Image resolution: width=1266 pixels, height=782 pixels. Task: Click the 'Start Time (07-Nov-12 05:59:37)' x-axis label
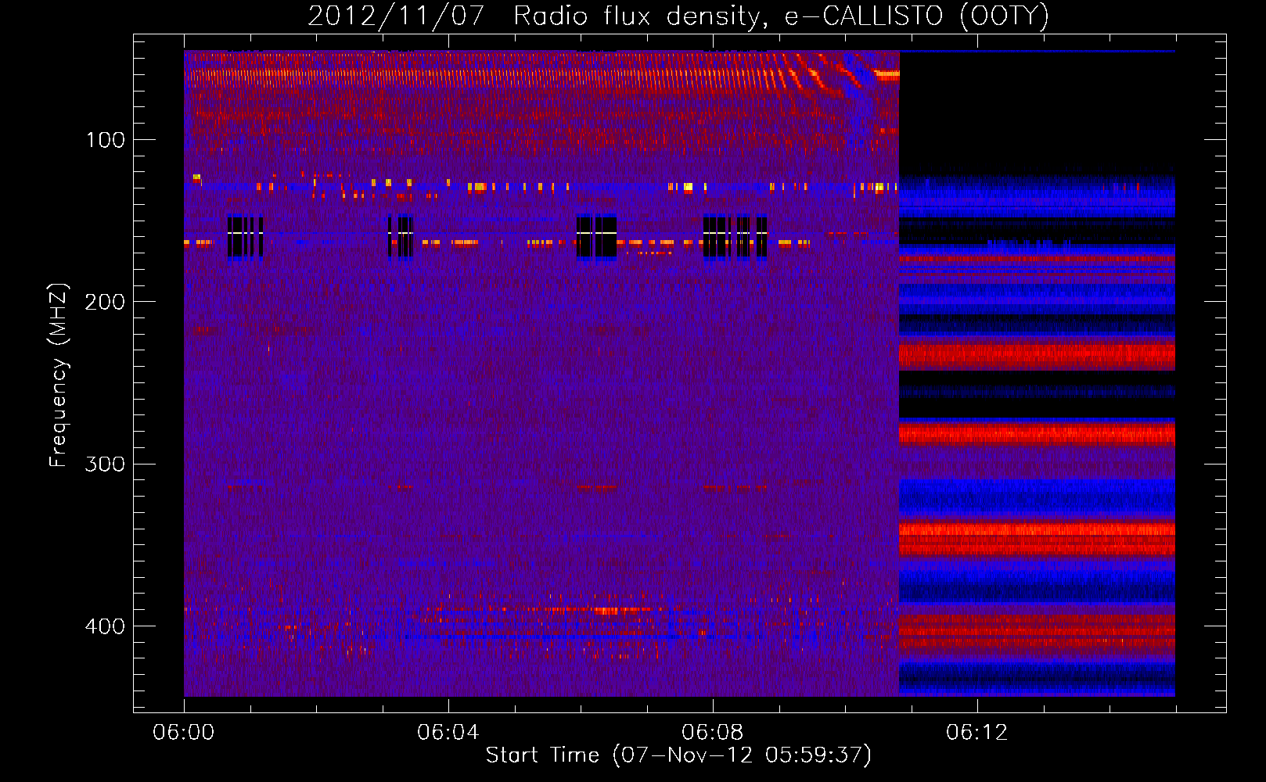click(x=678, y=755)
